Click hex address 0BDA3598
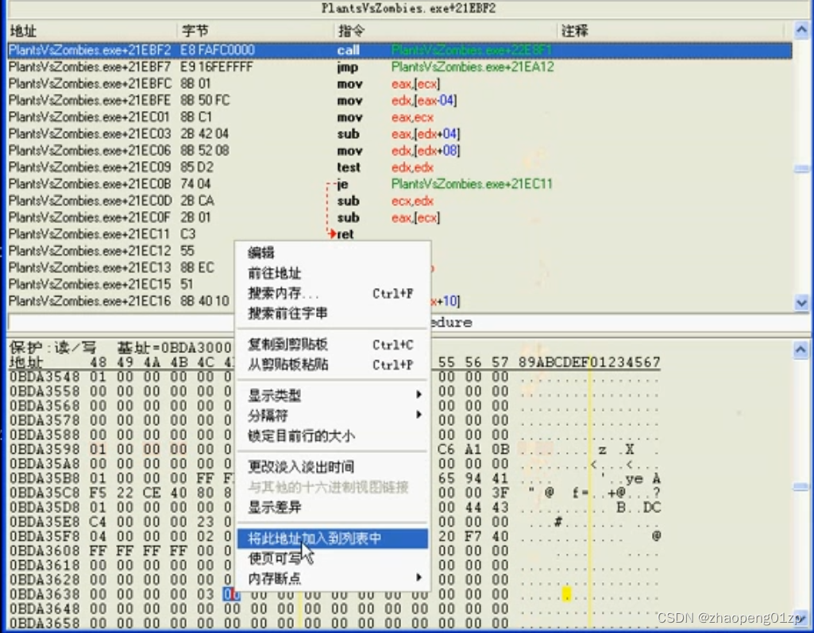The height and width of the screenshot is (633, 814). coord(44,449)
